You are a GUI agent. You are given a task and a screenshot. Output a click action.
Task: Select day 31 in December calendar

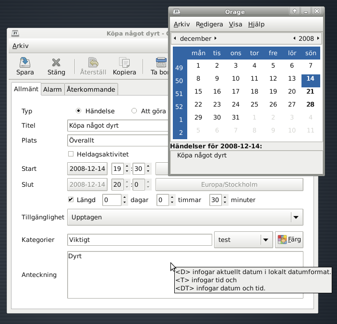236,117
